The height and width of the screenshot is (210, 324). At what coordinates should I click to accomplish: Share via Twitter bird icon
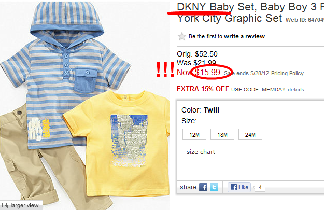tap(214, 187)
